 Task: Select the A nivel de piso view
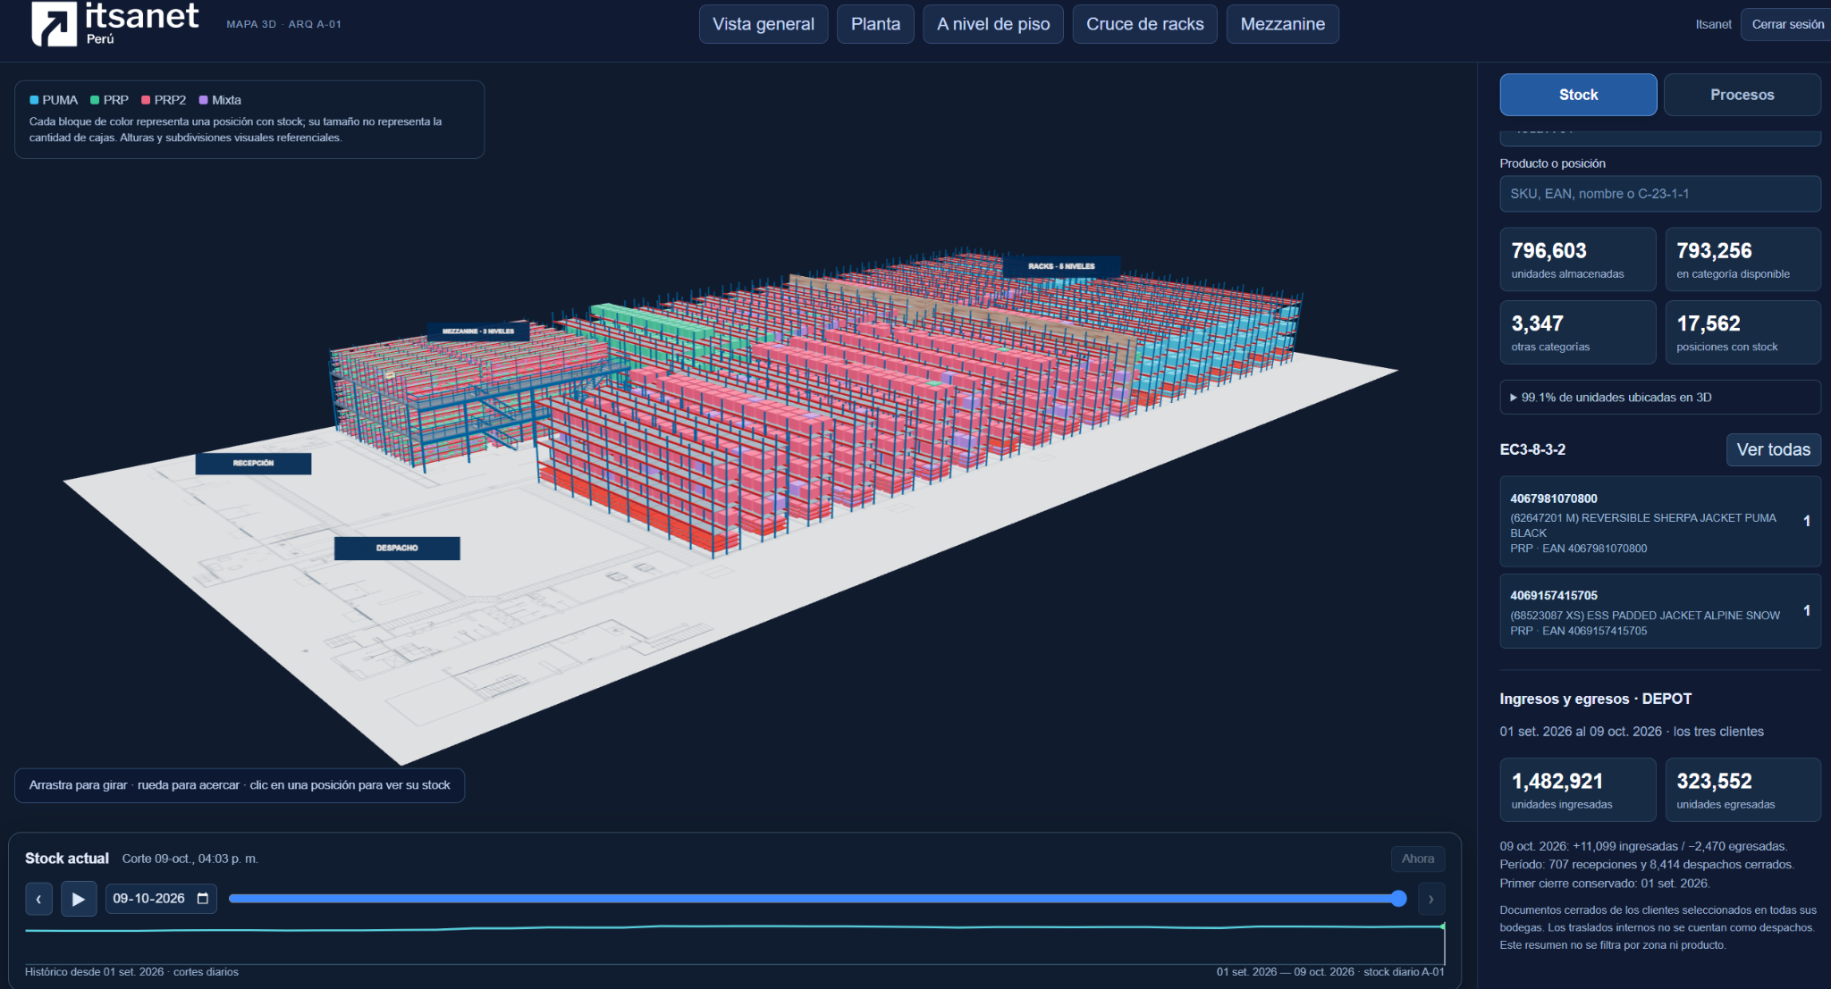click(x=993, y=24)
